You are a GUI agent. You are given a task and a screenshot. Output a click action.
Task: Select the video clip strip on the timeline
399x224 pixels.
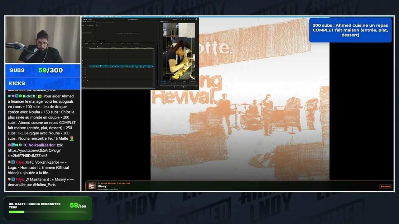[121, 66]
